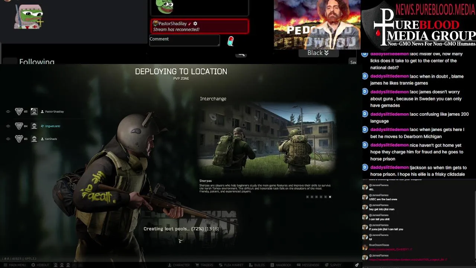Click the Pepe crusader avatar top-left
Viewport: 476px width, 268px height.
[29, 17]
